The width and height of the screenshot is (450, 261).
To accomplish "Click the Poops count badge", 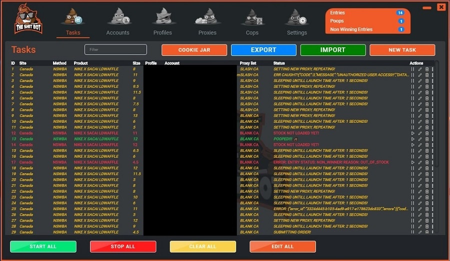I will 401,21.
